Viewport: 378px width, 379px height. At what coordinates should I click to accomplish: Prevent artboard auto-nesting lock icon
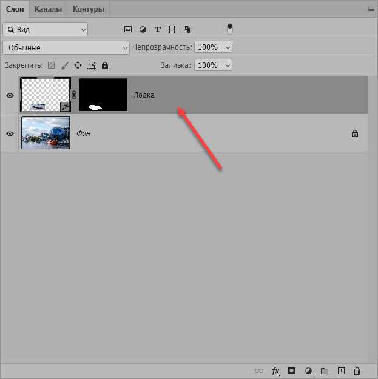(92, 65)
